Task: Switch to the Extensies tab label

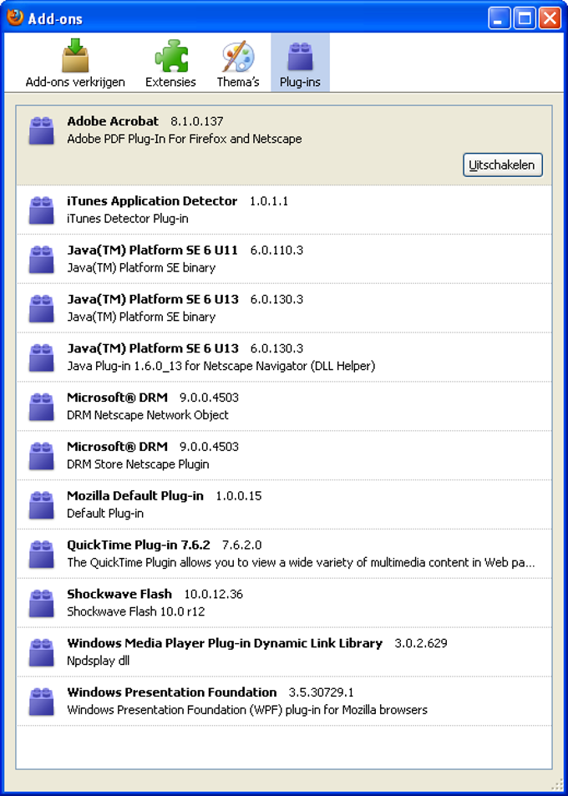Action: coord(170,82)
